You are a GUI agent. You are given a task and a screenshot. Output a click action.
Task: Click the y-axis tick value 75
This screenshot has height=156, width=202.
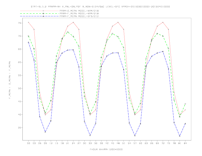tap(20, 23)
